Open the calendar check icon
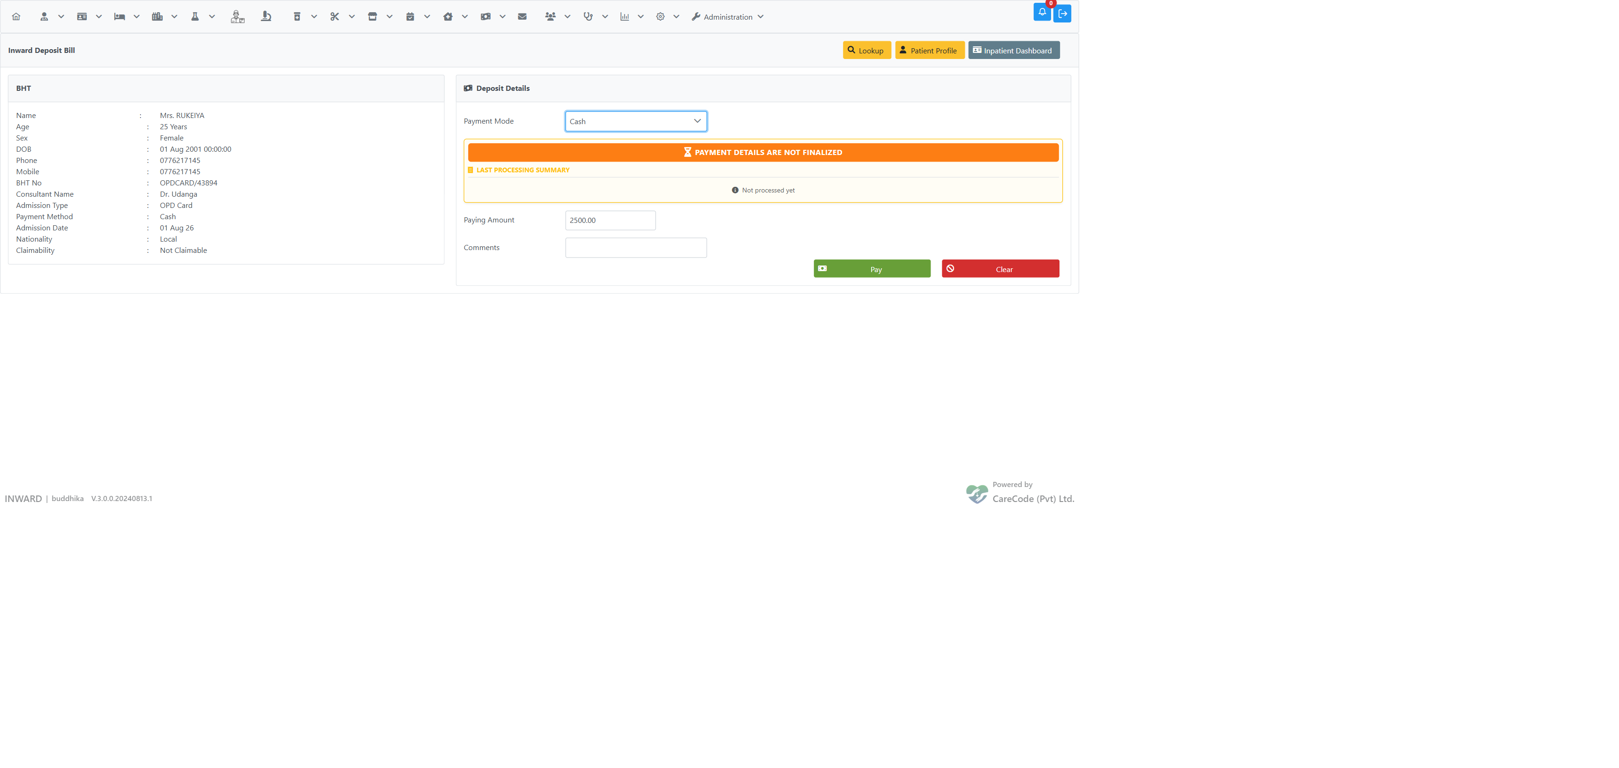This screenshot has height=768, width=1619. point(410,17)
